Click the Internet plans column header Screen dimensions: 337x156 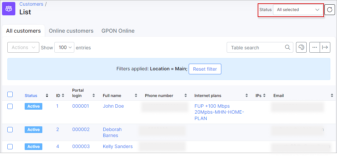click(x=208, y=96)
